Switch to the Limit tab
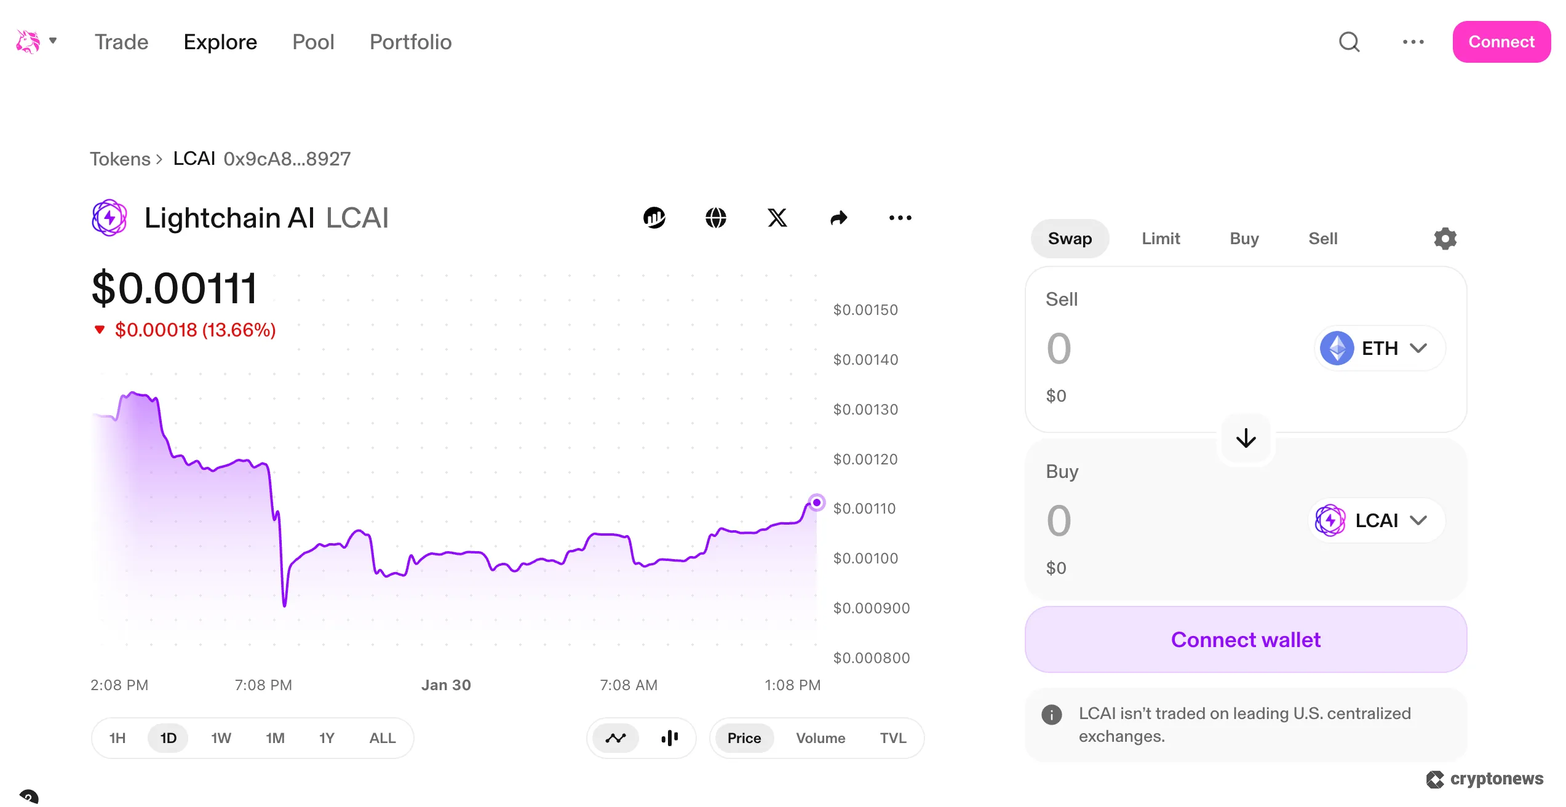The width and height of the screenshot is (1566, 807). 1161,239
